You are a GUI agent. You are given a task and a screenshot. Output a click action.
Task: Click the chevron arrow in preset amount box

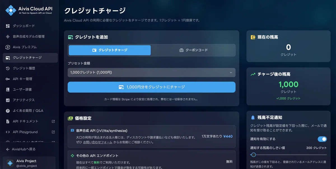[x=231, y=72]
